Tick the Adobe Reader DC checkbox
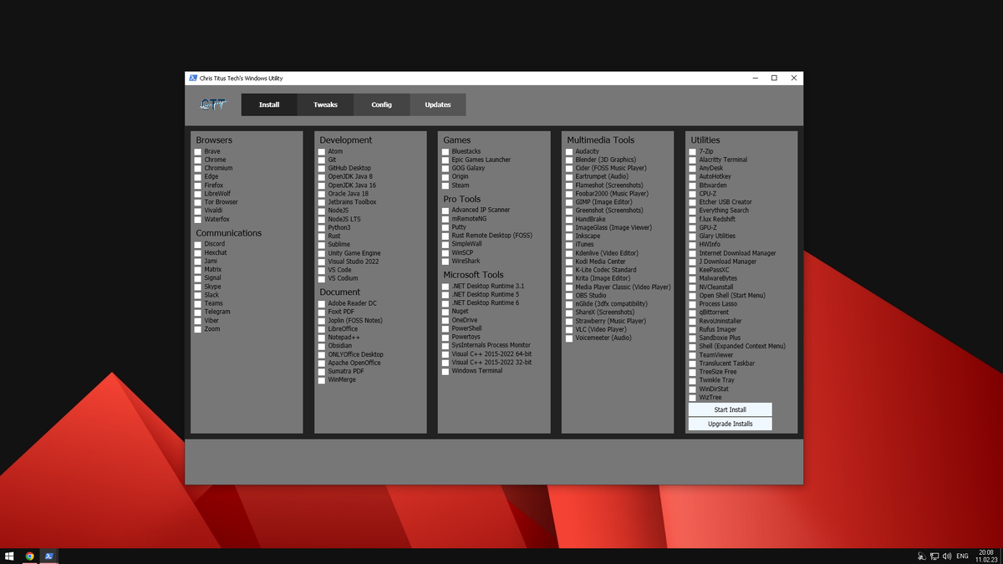 tap(322, 303)
